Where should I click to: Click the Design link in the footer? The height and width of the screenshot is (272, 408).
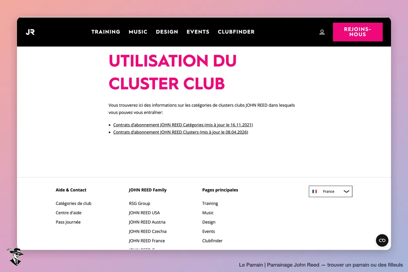point(209,222)
